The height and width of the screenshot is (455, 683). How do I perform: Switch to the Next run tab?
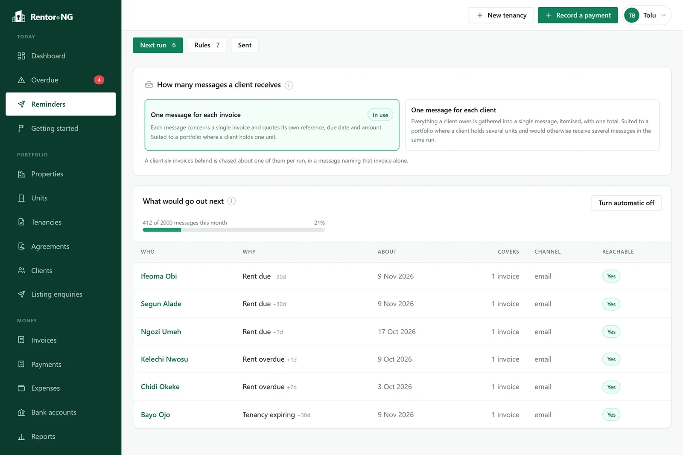[158, 45]
